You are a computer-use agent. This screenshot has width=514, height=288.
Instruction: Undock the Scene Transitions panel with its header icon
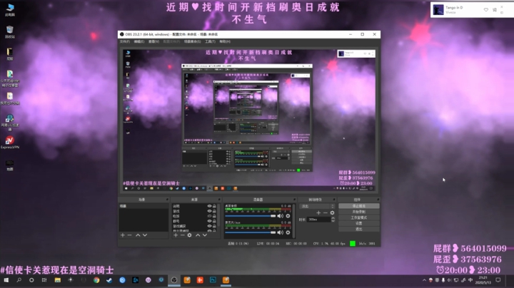[334, 200]
